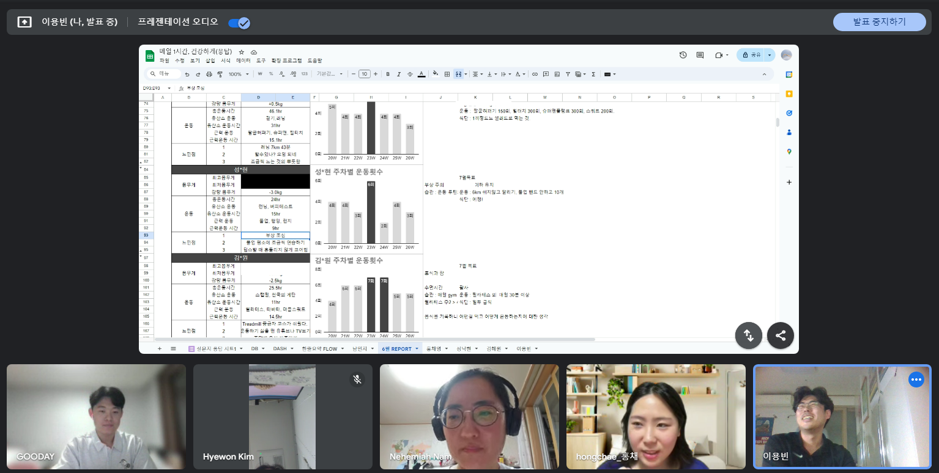Open the 데이터 menu
This screenshot has width=939, height=473.
pyautogui.click(x=243, y=61)
